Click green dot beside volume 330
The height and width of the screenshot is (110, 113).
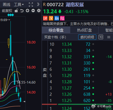point(93,63)
